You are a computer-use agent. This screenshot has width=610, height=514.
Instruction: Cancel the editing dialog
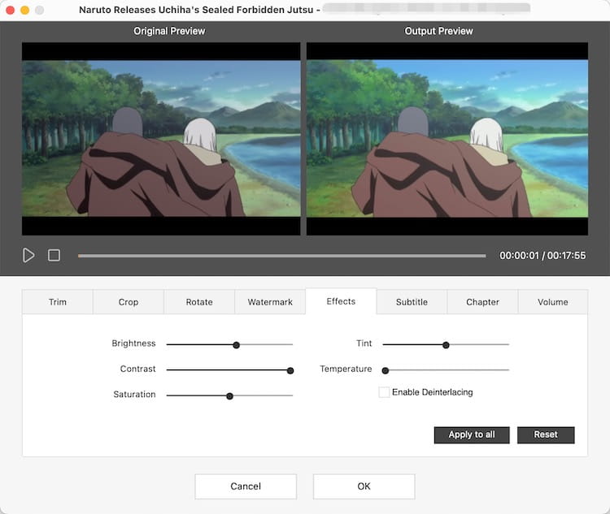246,486
